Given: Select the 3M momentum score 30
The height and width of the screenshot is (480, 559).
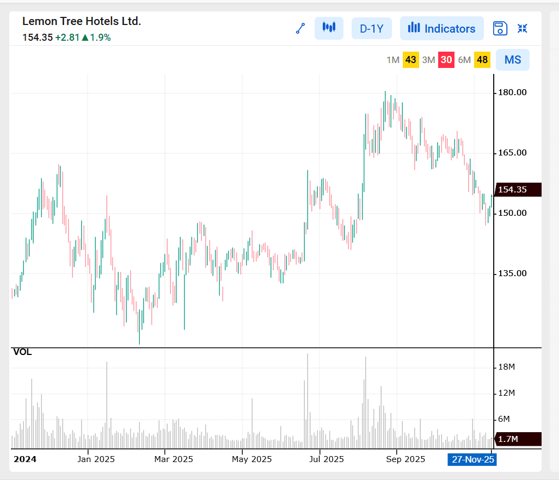Looking at the screenshot, I should 446,60.
